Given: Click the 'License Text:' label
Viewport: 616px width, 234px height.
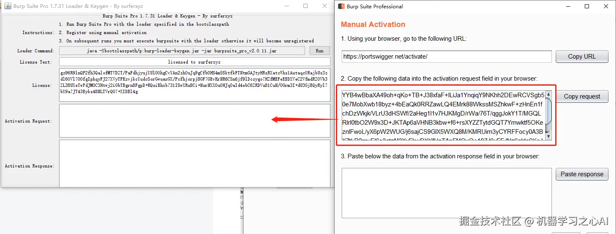Looking at the screenshot, I should pos(36,62).
